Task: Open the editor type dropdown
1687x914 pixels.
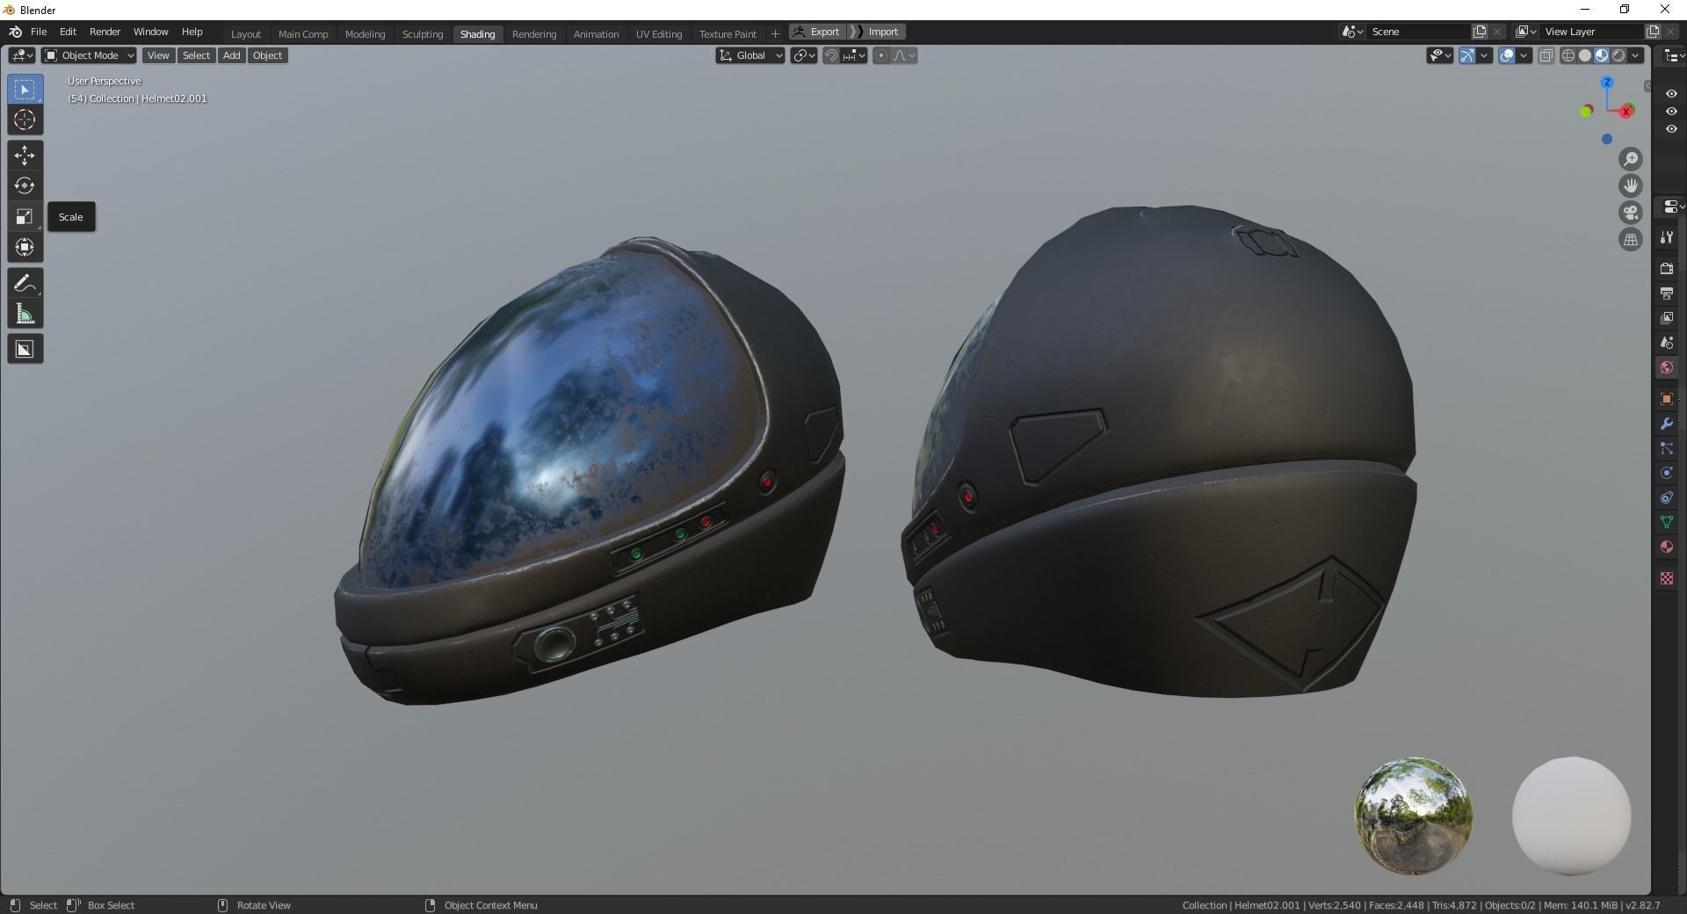Action: click(x=22, y=55)
